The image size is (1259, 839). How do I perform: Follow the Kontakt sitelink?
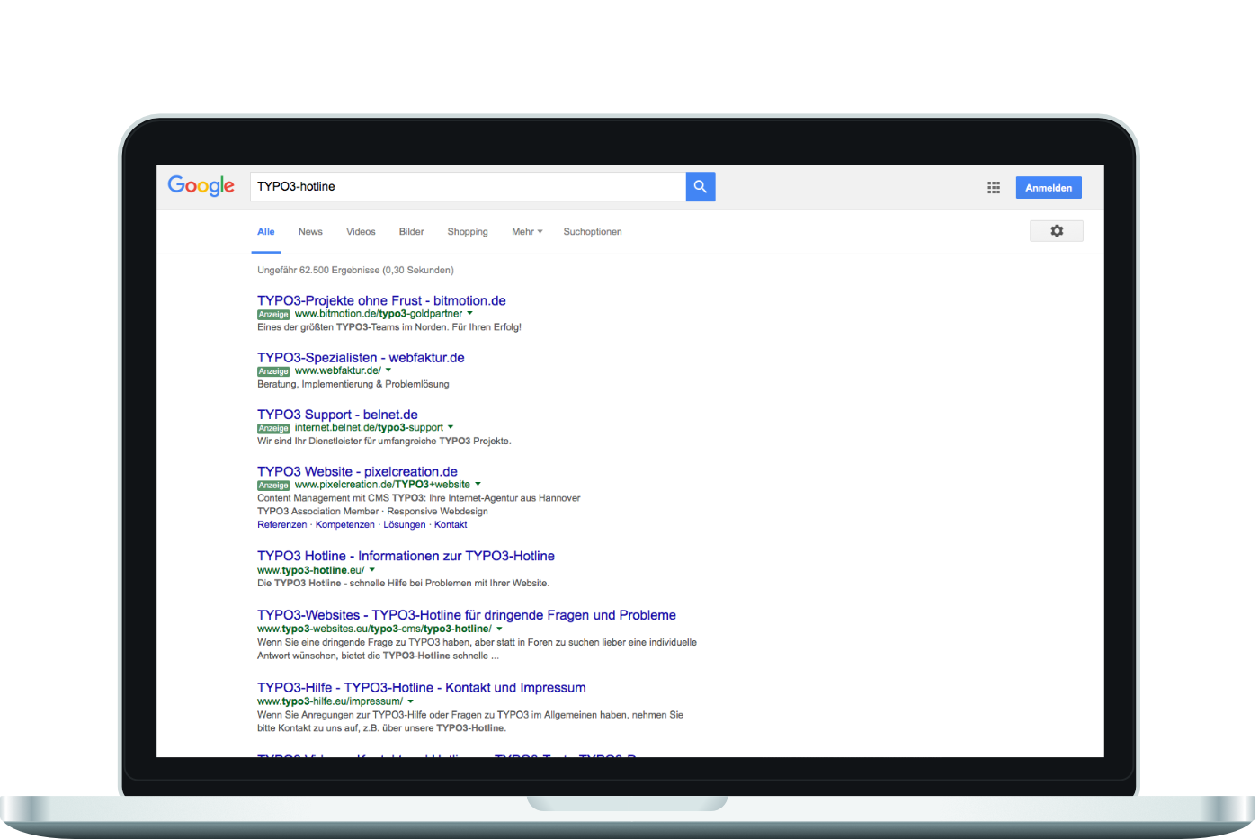(451, 525)
